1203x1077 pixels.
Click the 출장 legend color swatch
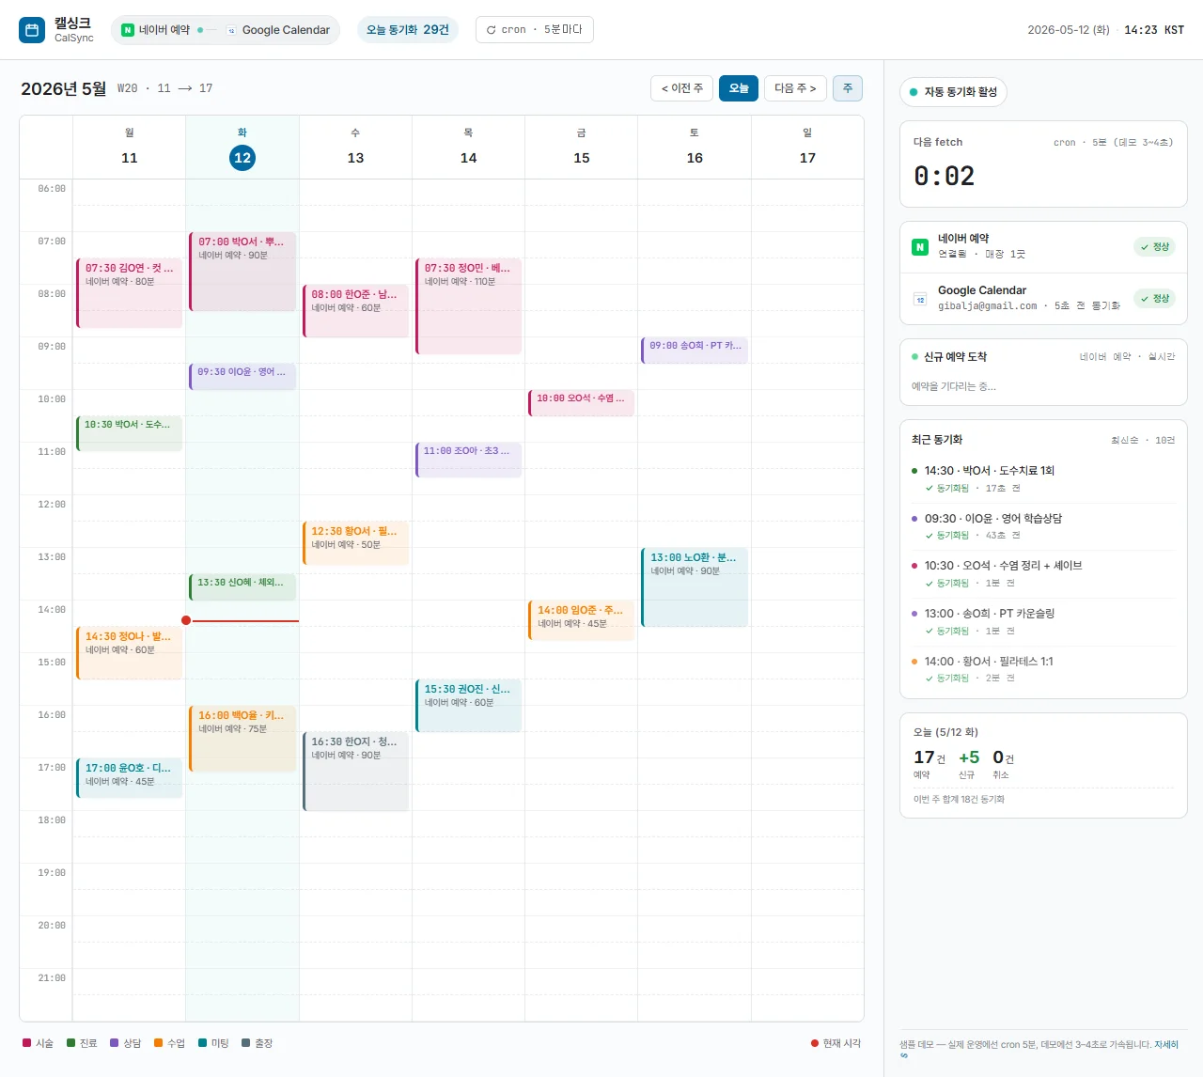pos(246,1043)
